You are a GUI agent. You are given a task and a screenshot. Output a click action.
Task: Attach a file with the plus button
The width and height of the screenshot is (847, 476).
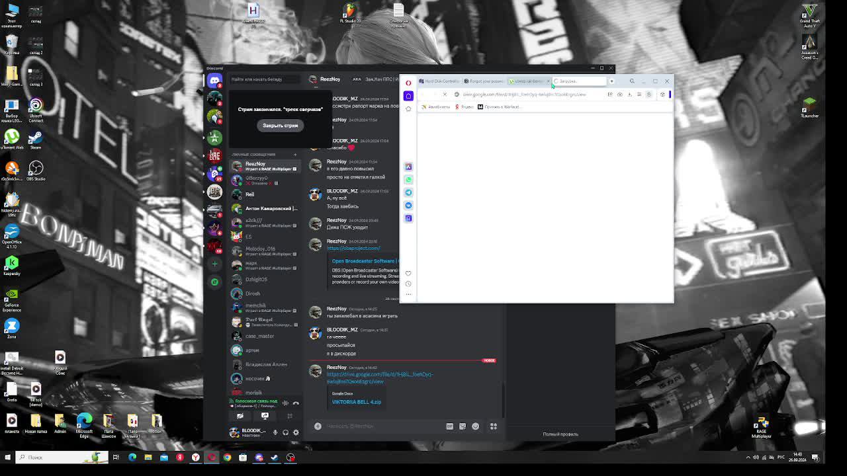[318, 426]
